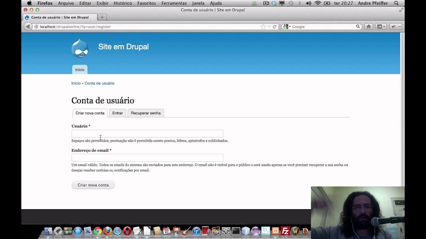
Task: Switch to the Entrar tab
Action: [117, 113]
